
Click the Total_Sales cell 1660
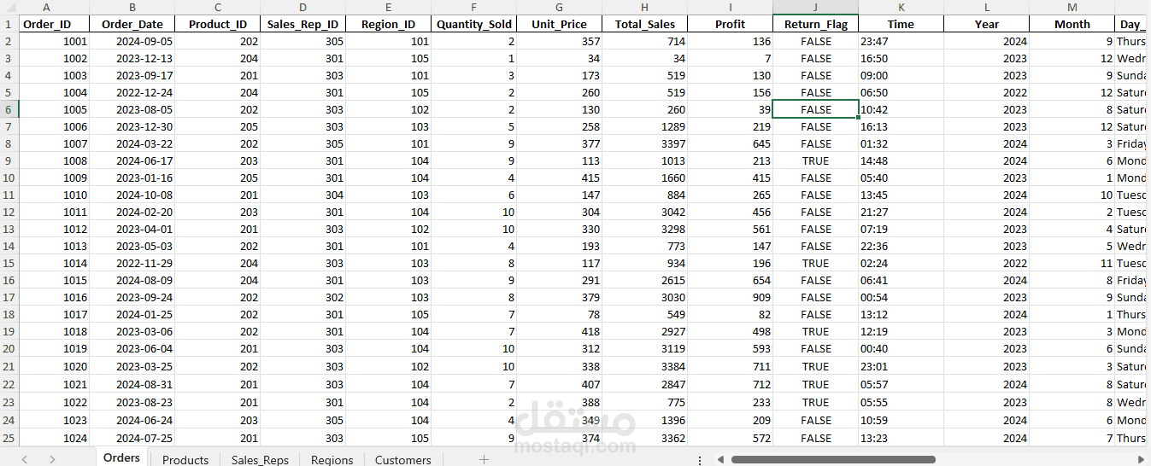coord(645,178)
